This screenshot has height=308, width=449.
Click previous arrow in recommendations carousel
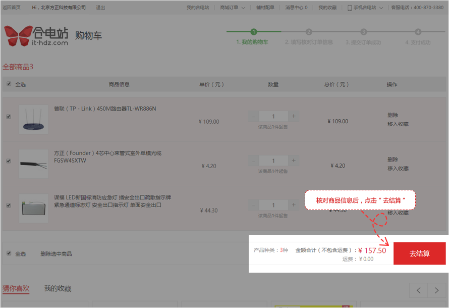pyautogui.click(x=418, y=290)
